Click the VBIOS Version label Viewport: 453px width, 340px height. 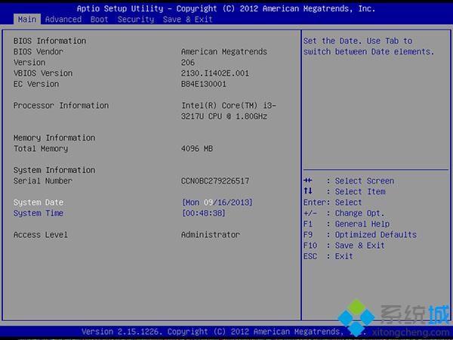pos(43,73)
